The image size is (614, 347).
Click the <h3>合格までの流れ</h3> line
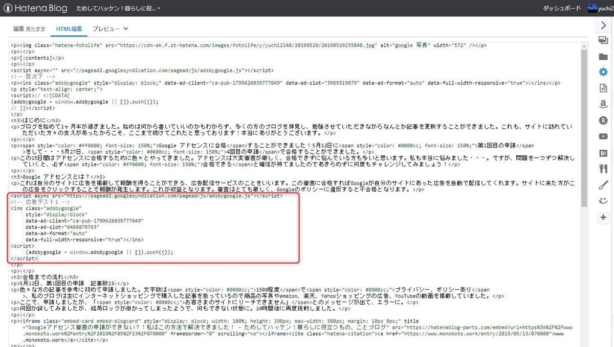click(45, 276)
